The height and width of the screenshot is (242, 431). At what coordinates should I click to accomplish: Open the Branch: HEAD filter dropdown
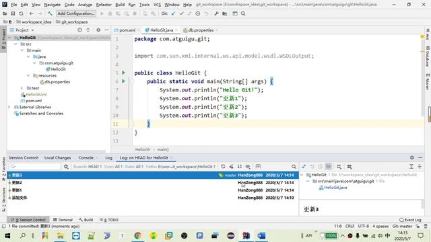tap(88, 167)
